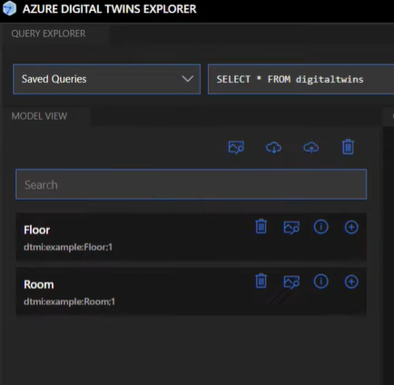Click the Azure Digital Twins Explorer logo
Viewport: 394px width, 385px height.
[x=9, y=8]
